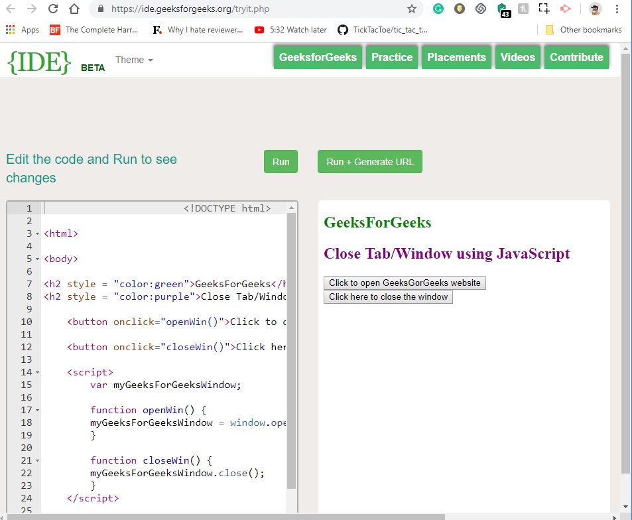632x520 pixels.
Task: Click the browser forward arrow
Action: 32,9
